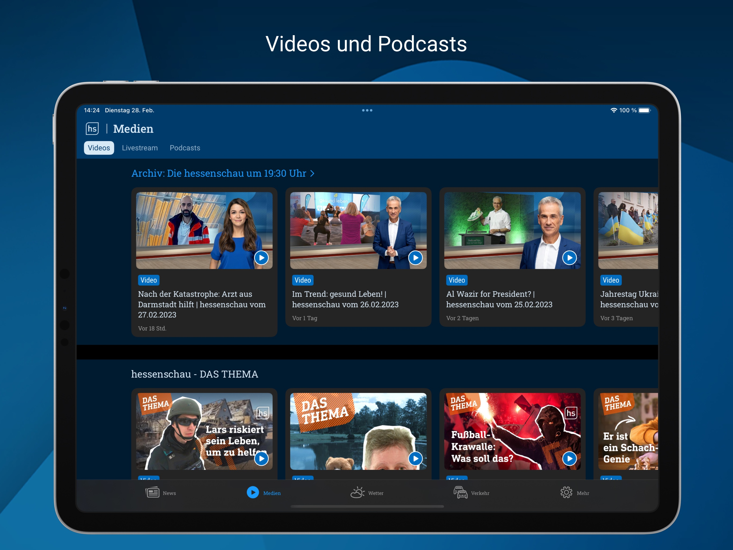This screenshot has width=733, height=550.
Task: Click the 'Vor 18 Std.' timestamp
Action: tap(152, 328)
